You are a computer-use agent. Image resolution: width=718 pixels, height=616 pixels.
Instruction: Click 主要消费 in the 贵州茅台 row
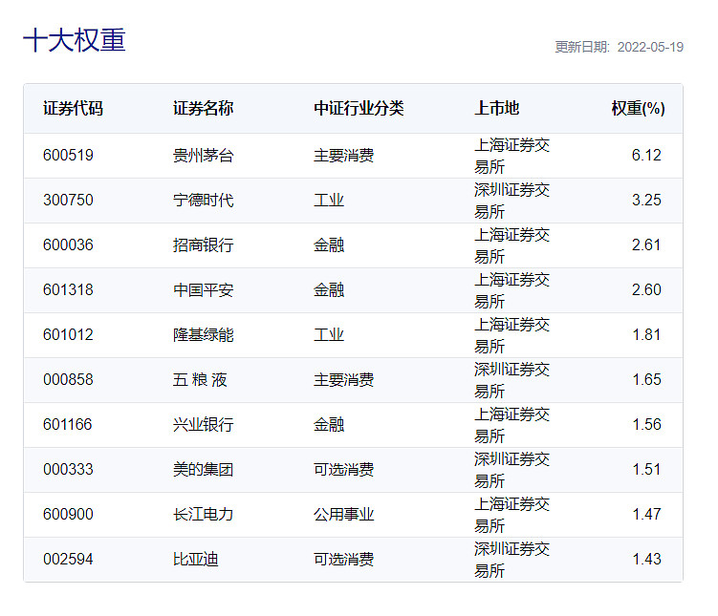point(344,155)
